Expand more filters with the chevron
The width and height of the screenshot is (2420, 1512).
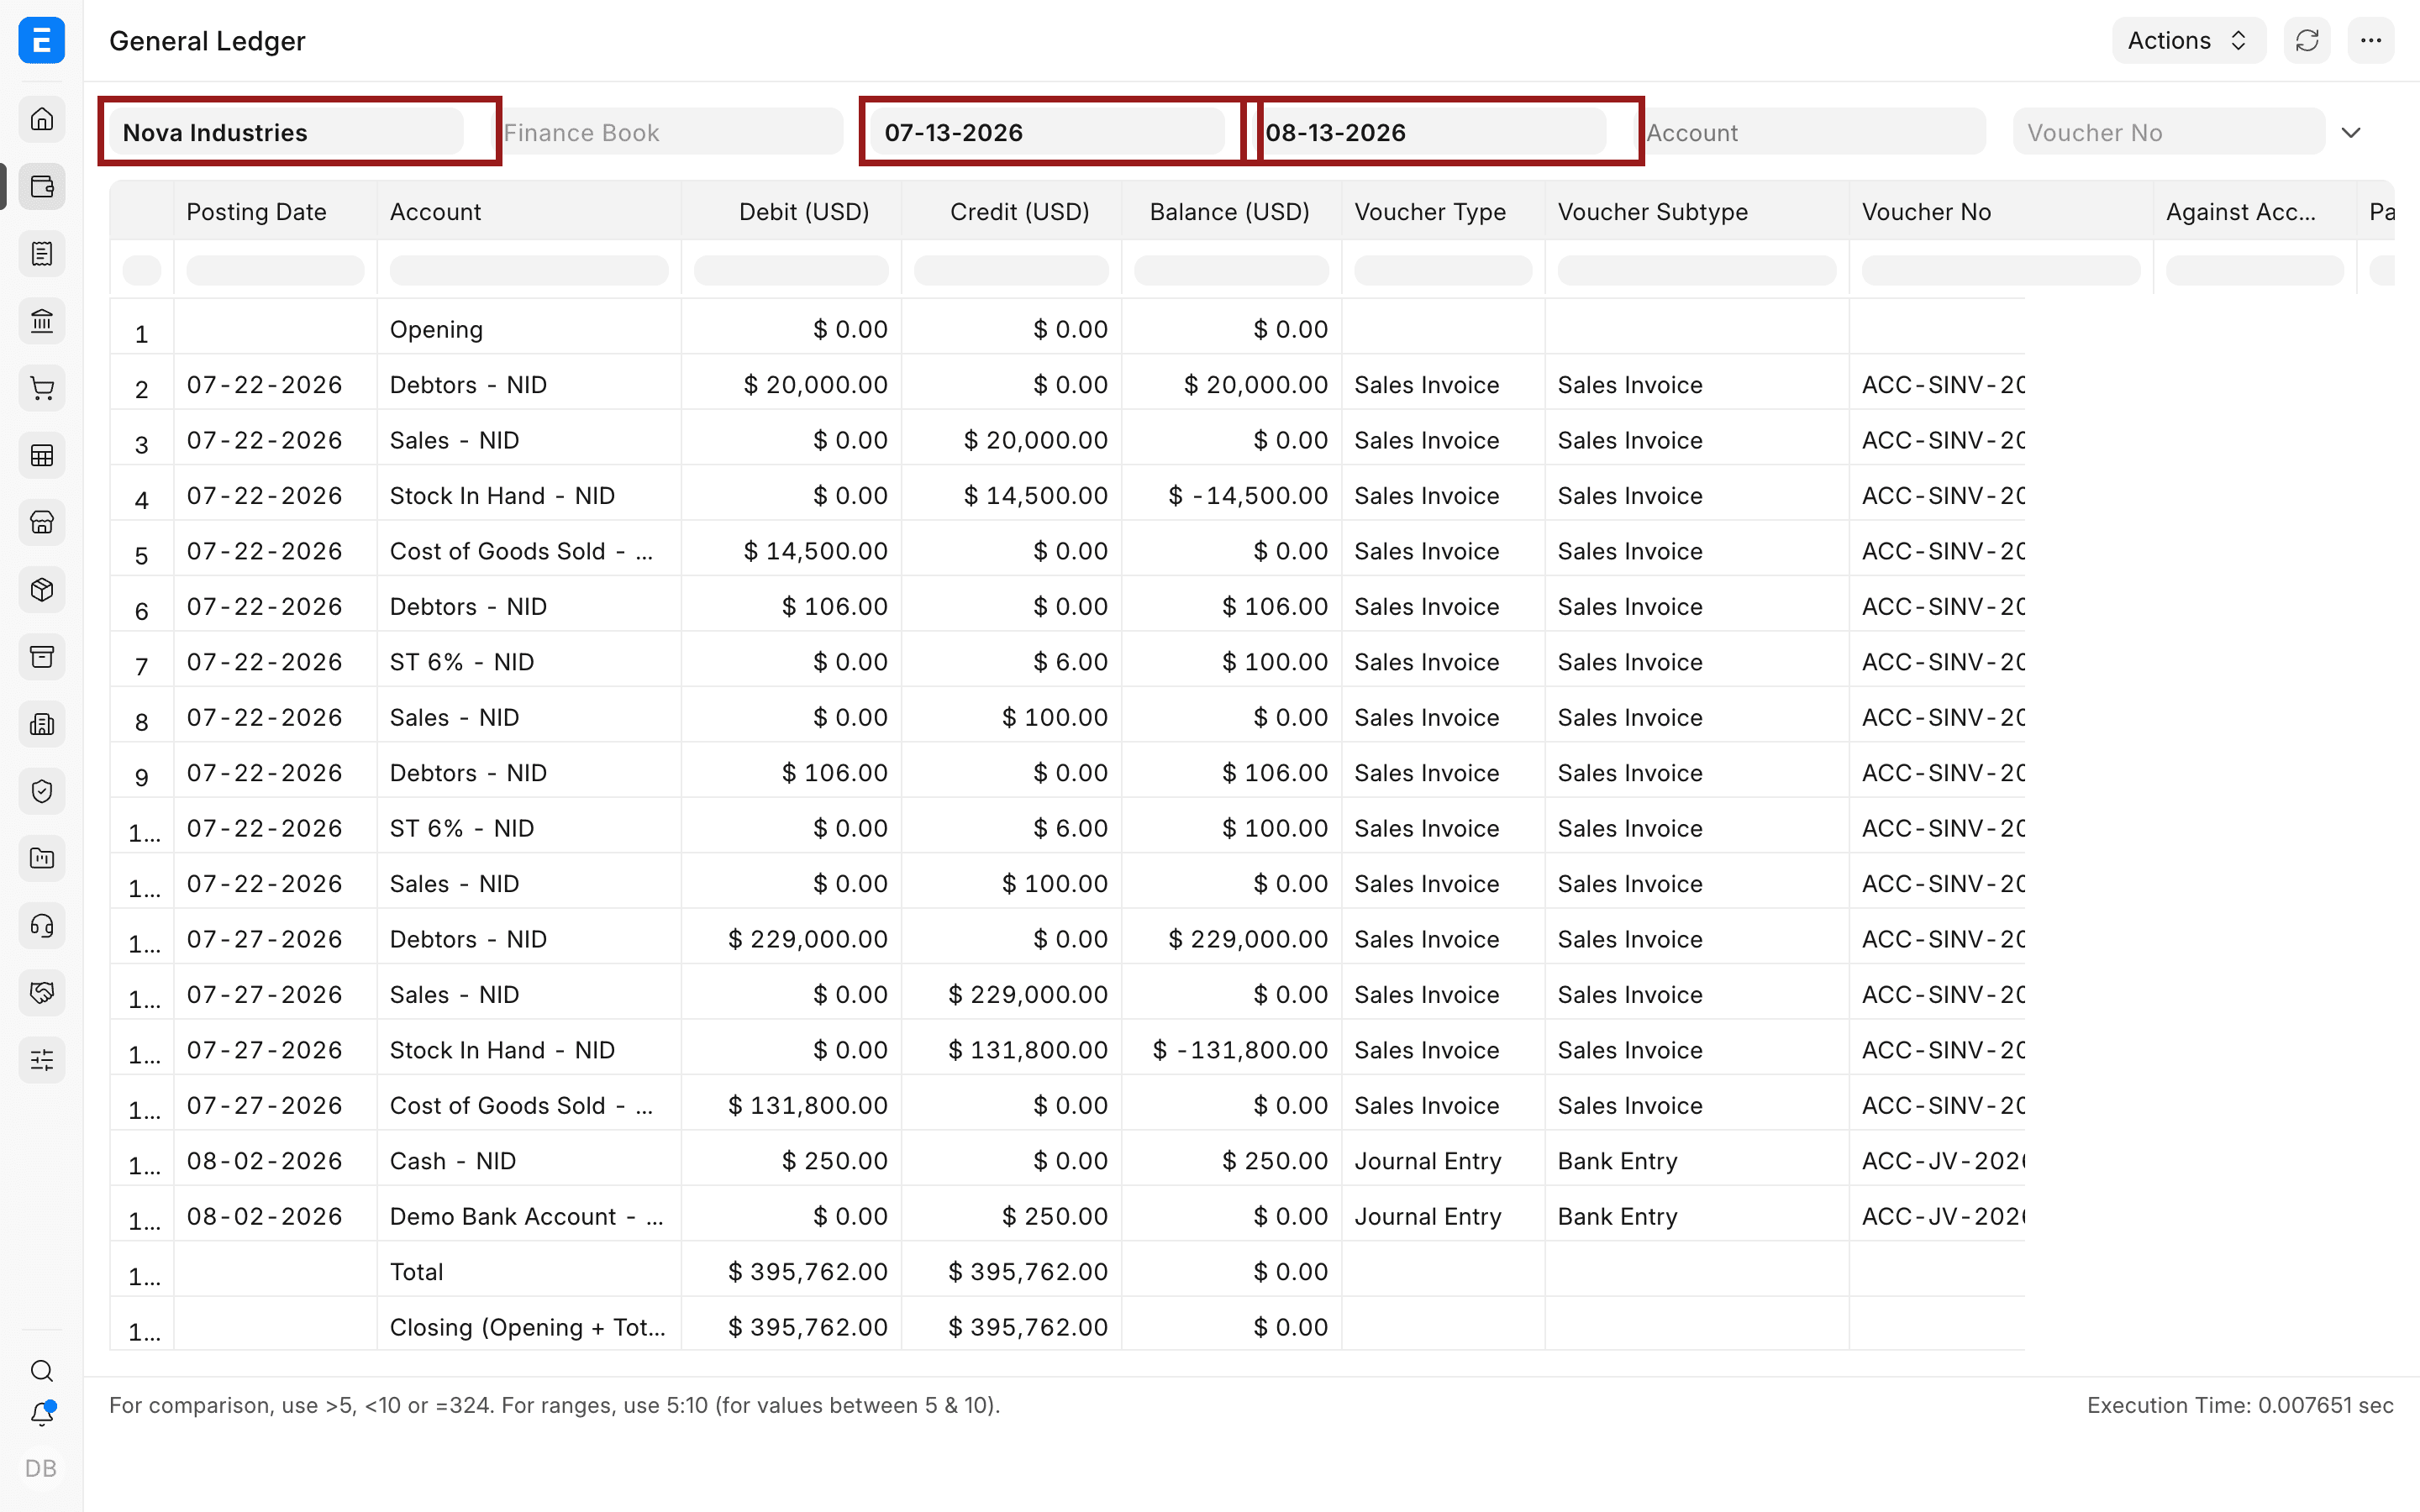(2351, 132)
